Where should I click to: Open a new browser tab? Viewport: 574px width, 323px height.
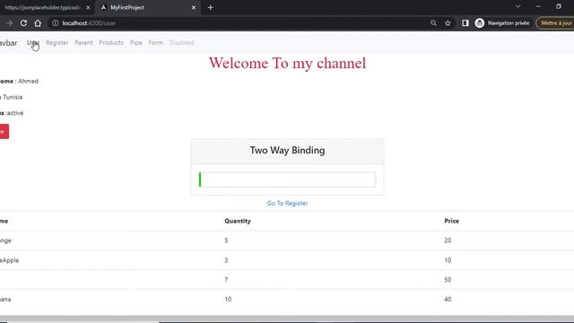pyautogui.click(x=211, y=8)
